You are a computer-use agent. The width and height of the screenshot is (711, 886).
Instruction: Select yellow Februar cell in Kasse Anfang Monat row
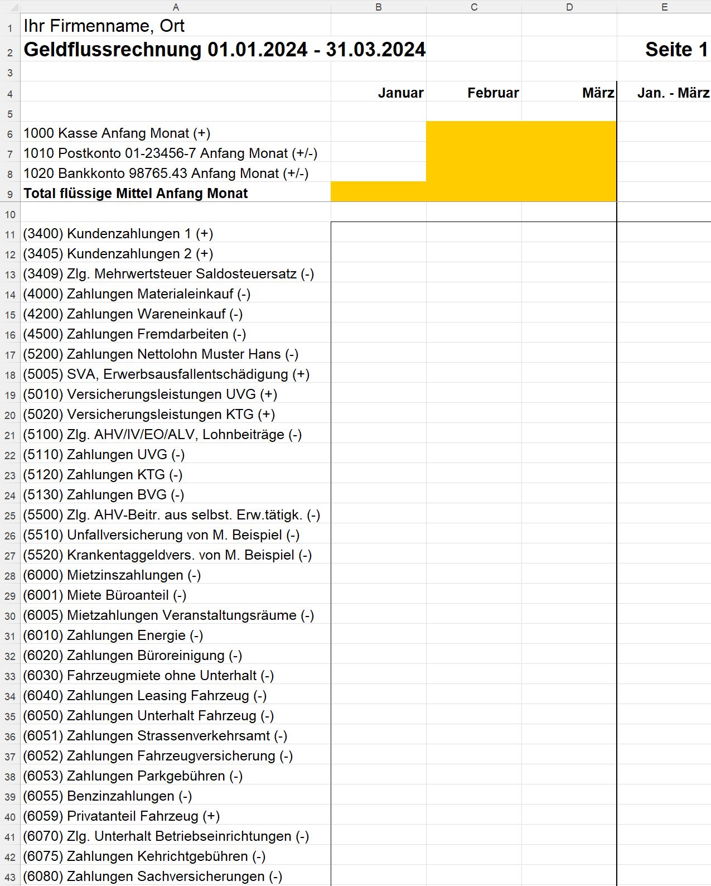point(474,132)
